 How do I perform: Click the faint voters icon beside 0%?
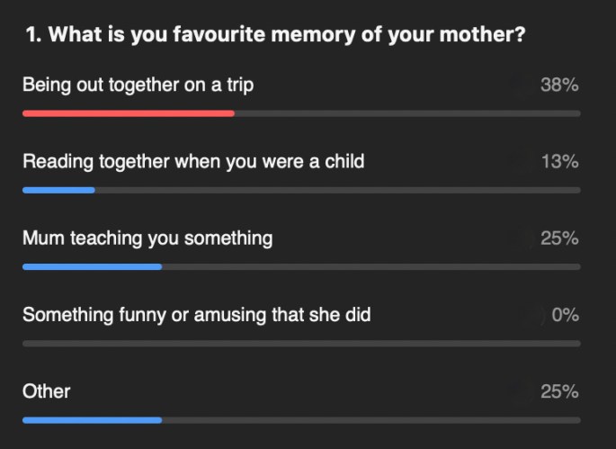tap(531, 315)
